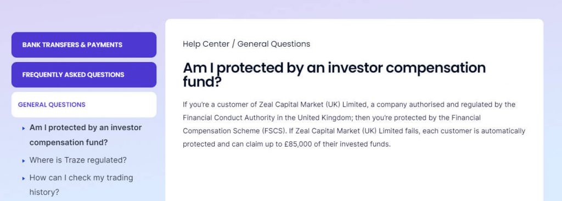Click the arrow bullet beside 'Where is Traze regulated?'
The width and height of the screenshot is (562, 201).
[24, 161]
